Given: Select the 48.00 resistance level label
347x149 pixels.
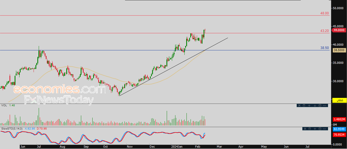Looking at the screenshot, I should 325,13.
